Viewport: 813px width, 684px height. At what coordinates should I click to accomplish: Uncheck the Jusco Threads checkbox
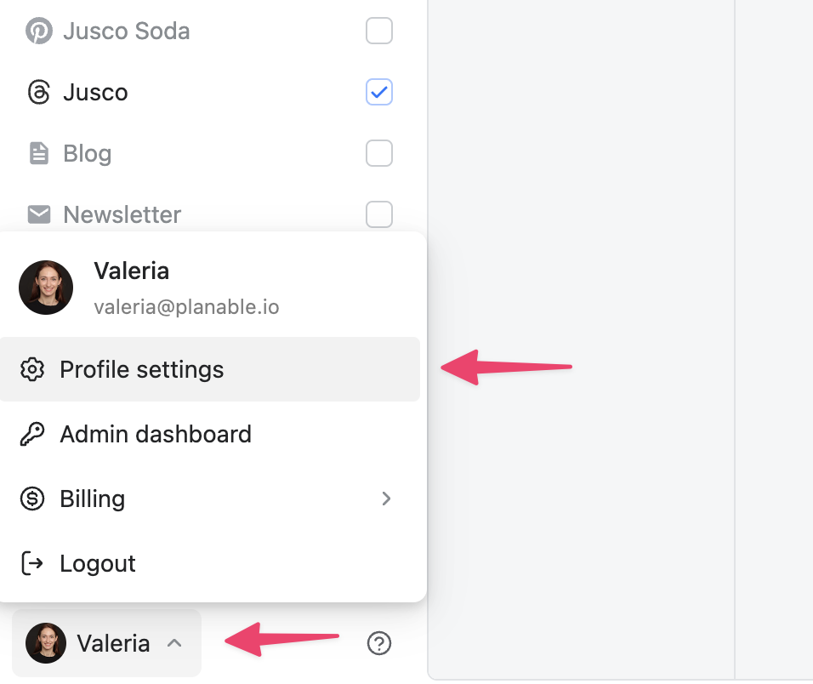click(x=378, y=92)
